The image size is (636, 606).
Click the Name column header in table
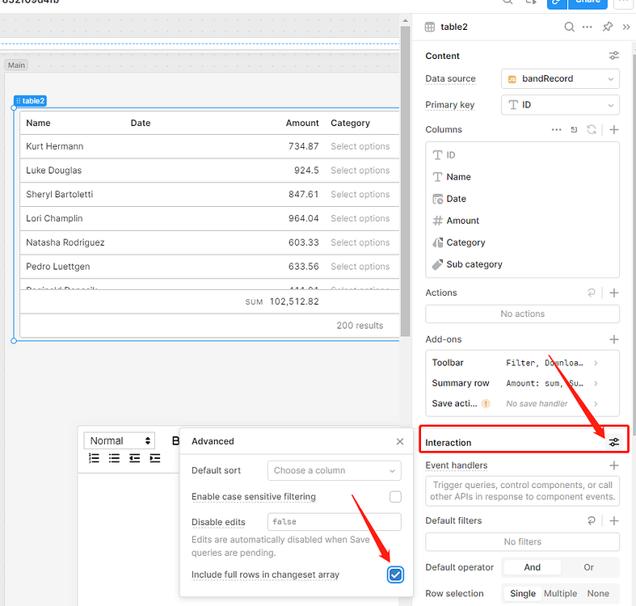tap(38, 123)
